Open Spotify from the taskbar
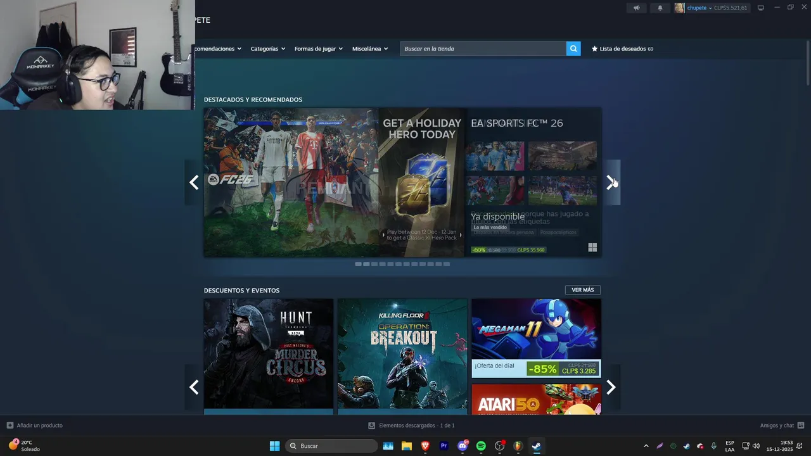 point(481,446)
